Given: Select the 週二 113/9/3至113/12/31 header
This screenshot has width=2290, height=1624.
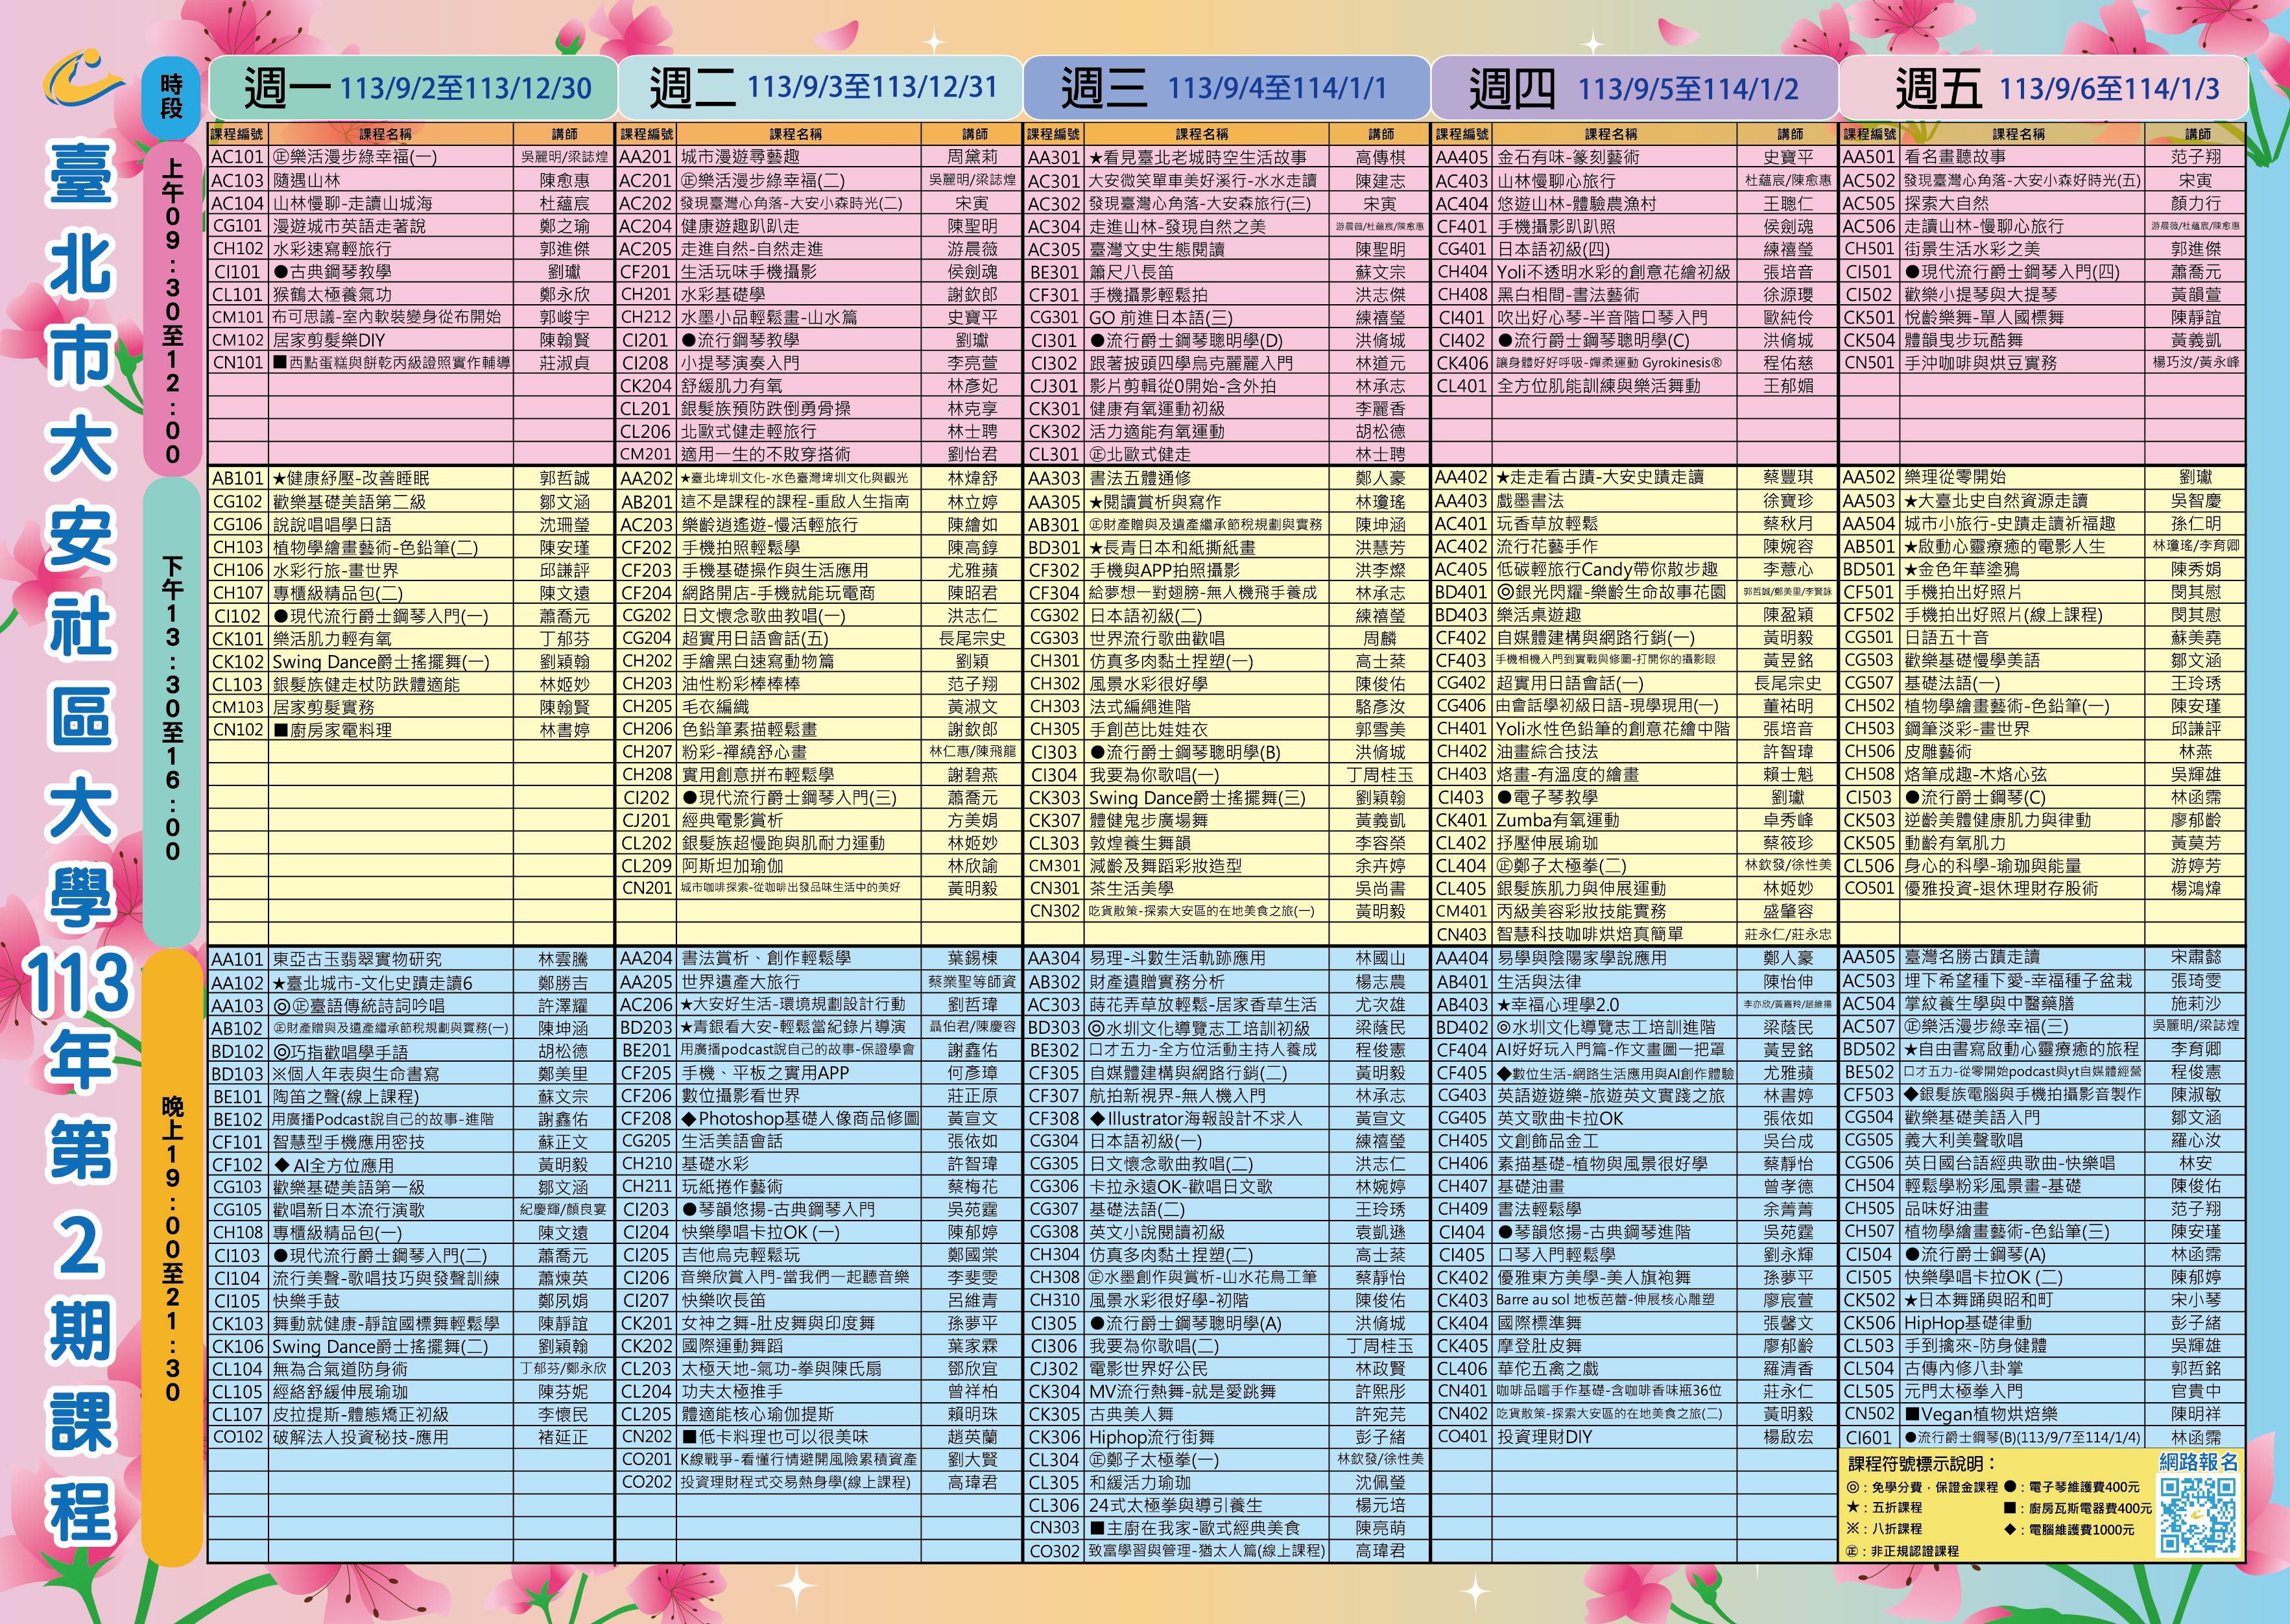Looking at the screenshot, I should tap(822, 88).
